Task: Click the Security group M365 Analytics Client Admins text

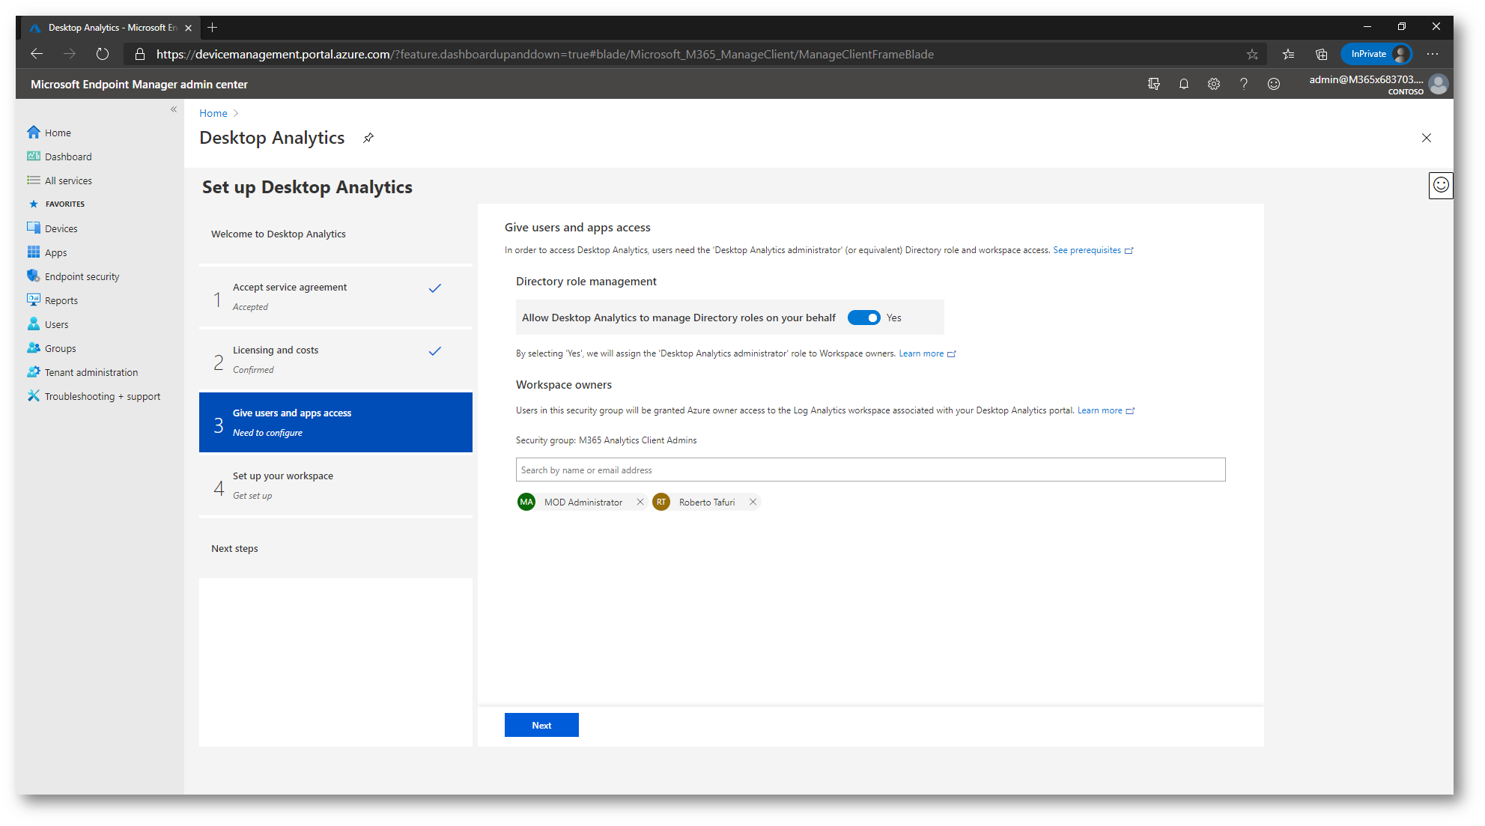Action: coord(606,440)
